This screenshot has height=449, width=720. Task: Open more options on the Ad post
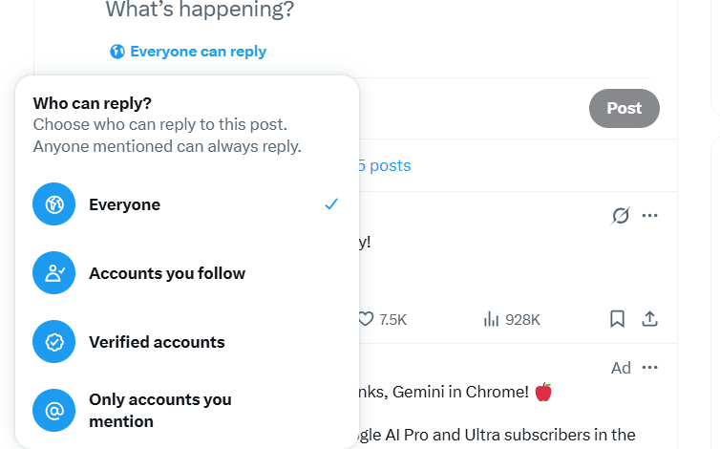pyautogui.click(x=649, y=368)
